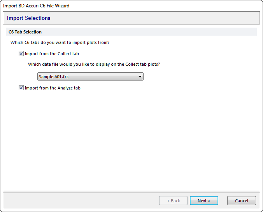The image size is (263, 212).
Task: Proceed with the Next button
Action: point(204,201)
